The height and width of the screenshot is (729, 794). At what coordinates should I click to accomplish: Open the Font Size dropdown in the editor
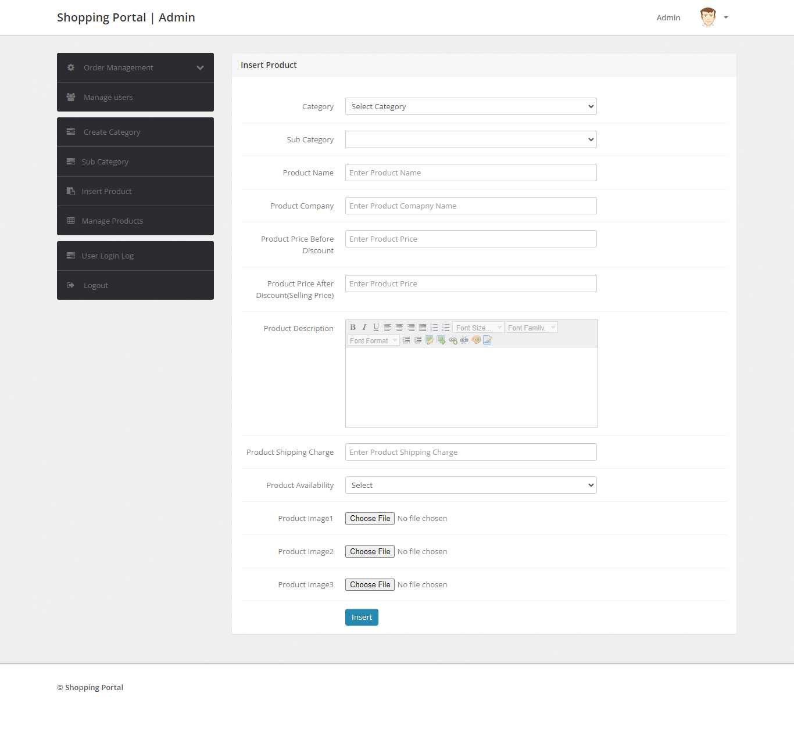click(x=478, y=327)
